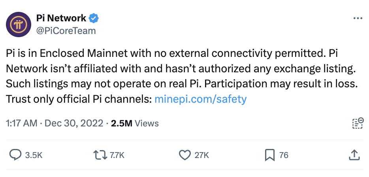Screen dimensions: 369x177
Task: Click the 27K likes count
Action: click(x=202, y=155)
